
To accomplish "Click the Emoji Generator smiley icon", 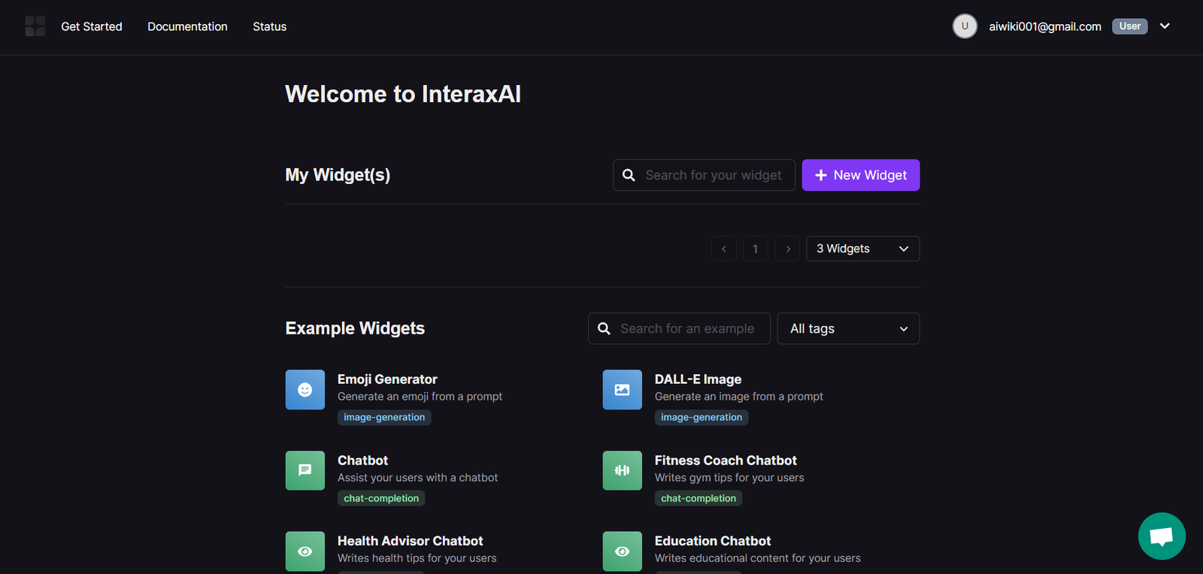I will click(x=305, y=389).
